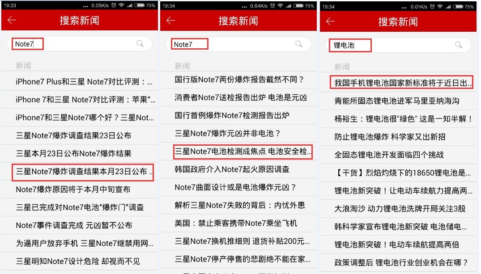Open 全固态锂电池开发面临四个挑战 article
Viewport: 481px width, 274px height.
click(398, 155)
